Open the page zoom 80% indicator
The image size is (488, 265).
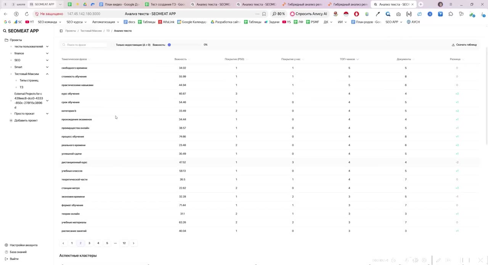(279, 14)
